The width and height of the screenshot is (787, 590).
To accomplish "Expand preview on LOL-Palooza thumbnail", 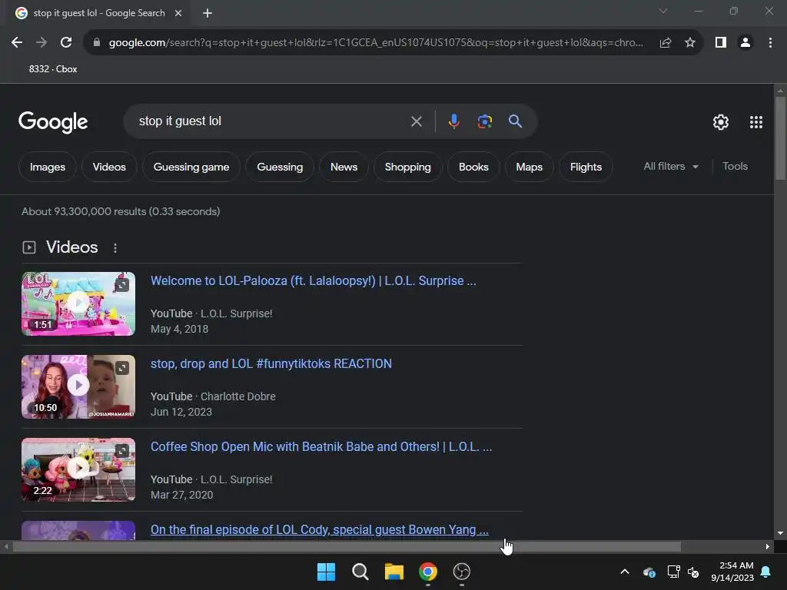I will 121,285.
